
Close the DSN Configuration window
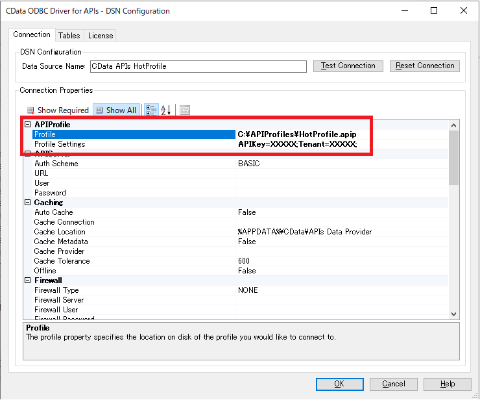coord(464,11)
